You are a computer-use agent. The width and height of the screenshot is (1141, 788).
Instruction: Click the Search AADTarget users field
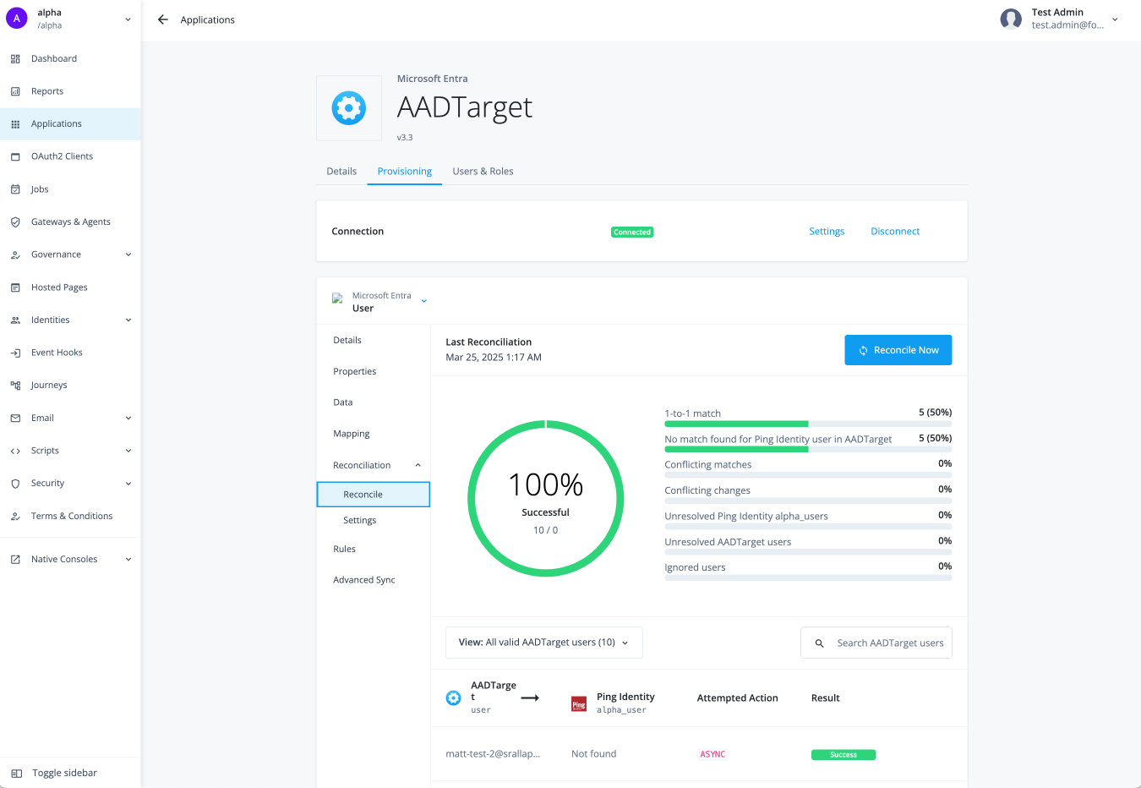coord(889,643)
